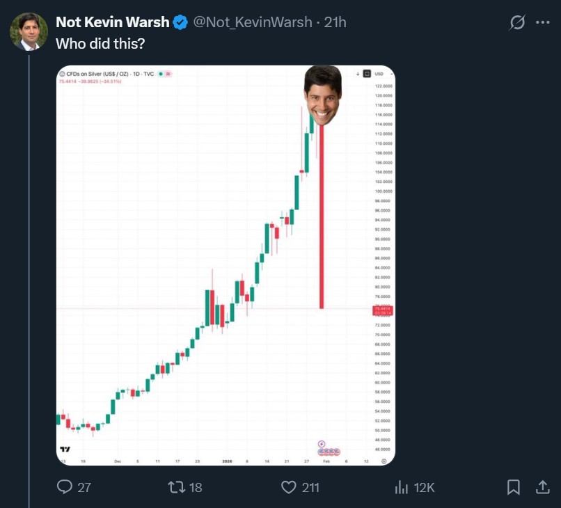Like the tweet with the heart icon
The height and width of the screenshot is (508, 561).
click(x=289, y=487)
